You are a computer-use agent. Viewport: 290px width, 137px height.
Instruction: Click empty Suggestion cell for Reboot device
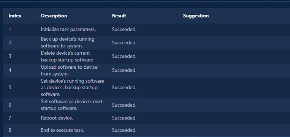[233, 118]
